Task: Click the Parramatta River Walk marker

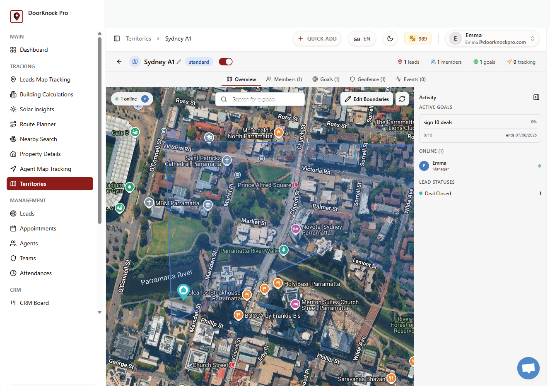Action: pyautogui.click(x=284, y=250)
